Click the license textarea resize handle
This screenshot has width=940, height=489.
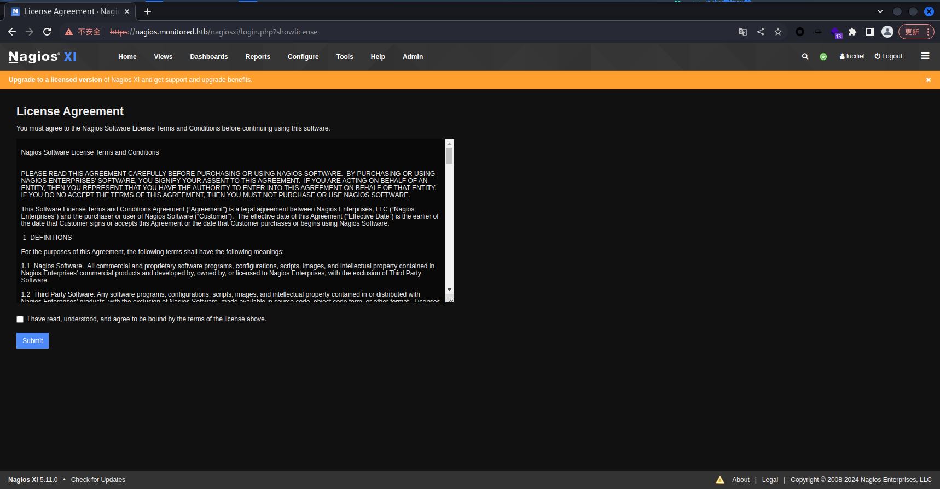(450, 298)
